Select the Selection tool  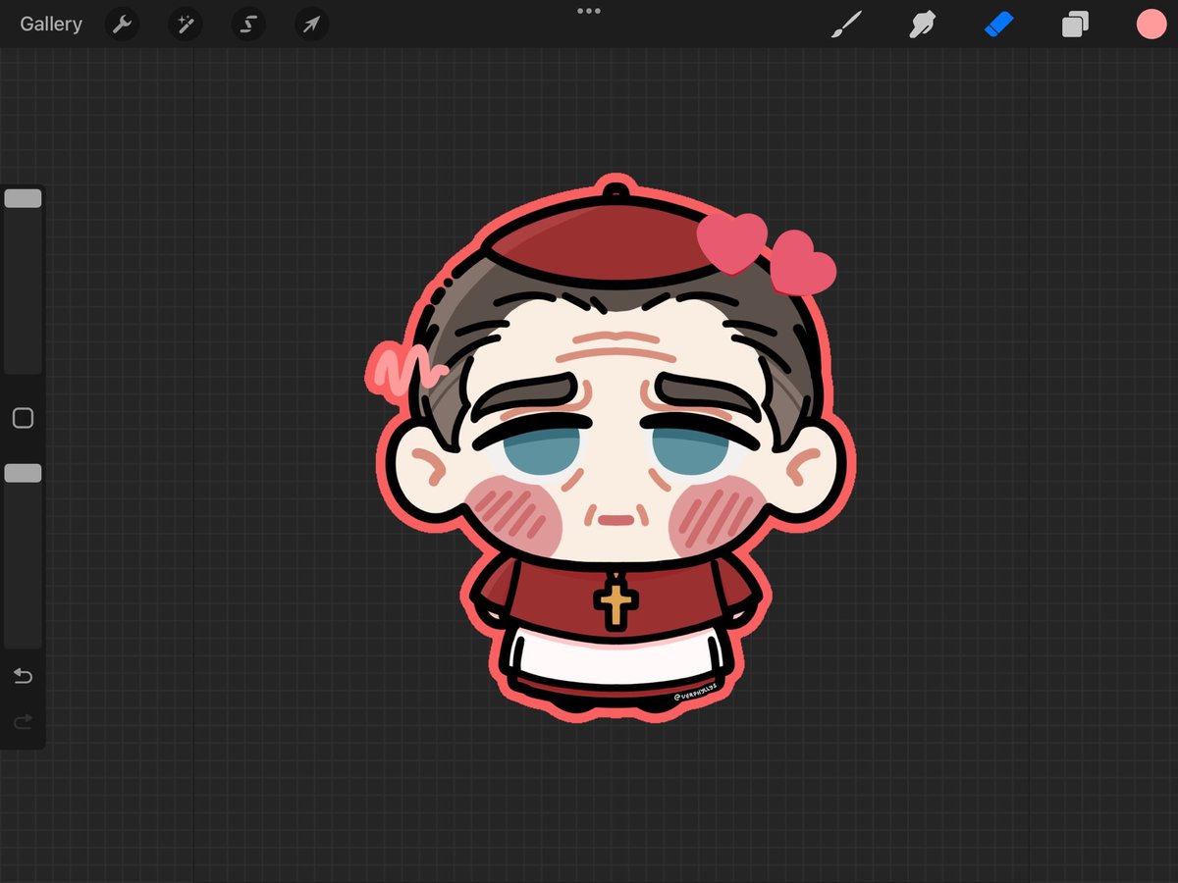pyautogui.click(x=247, y=24)
